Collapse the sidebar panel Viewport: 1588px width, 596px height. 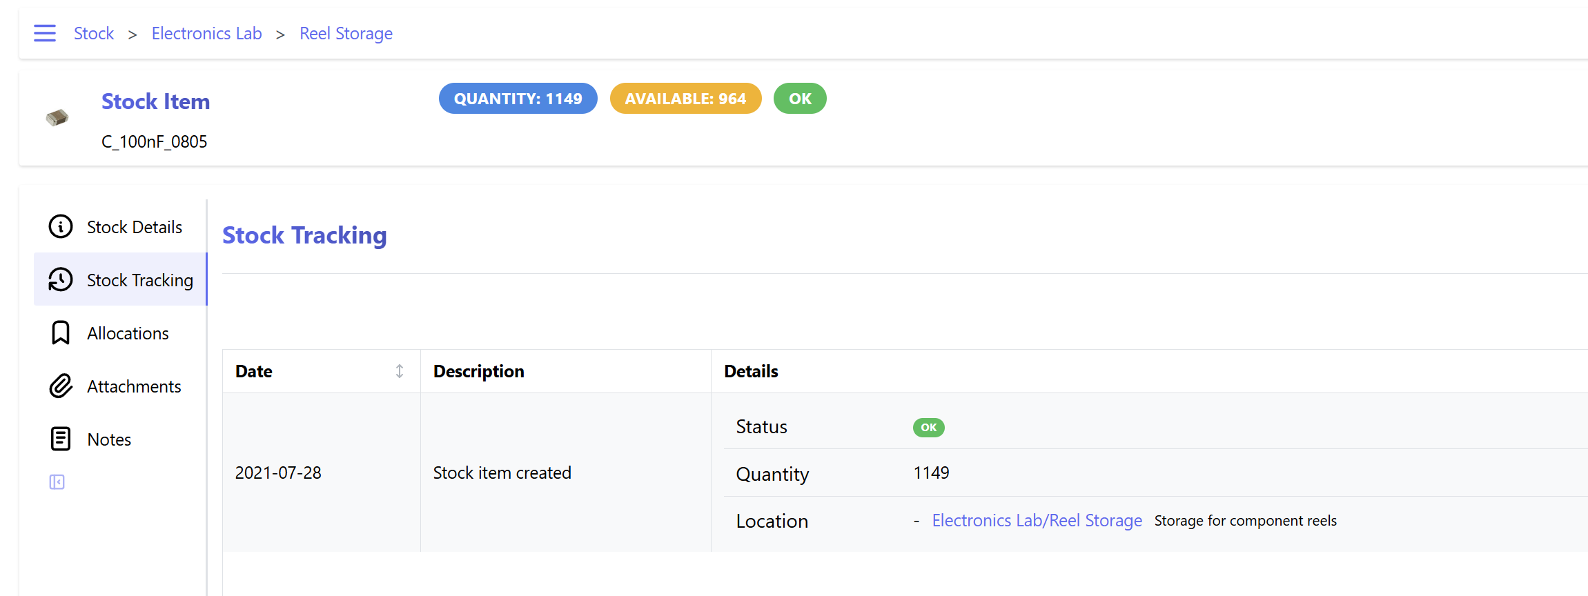pyautogui.click(x=57, y=481)
